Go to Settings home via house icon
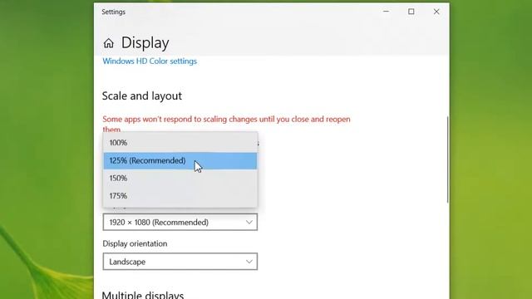This screenshot has height=299, width=532. 109,43
